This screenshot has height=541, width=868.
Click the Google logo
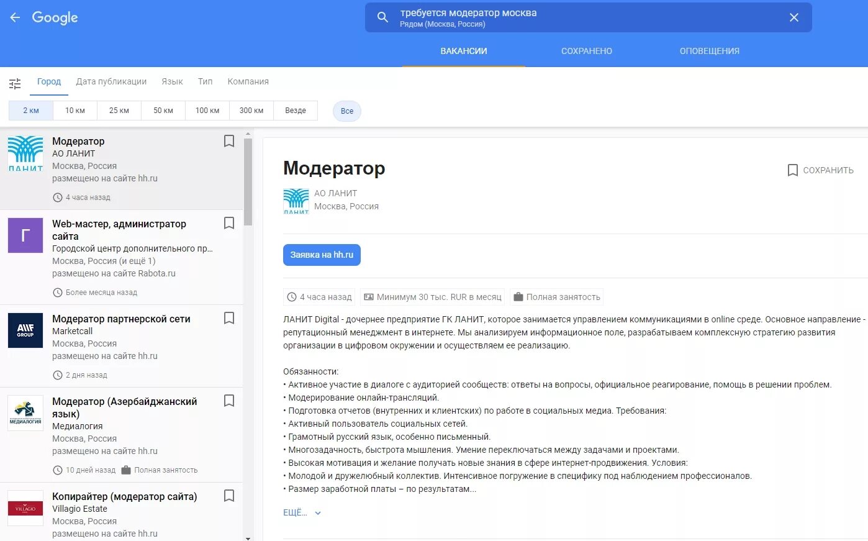[55, 17]
